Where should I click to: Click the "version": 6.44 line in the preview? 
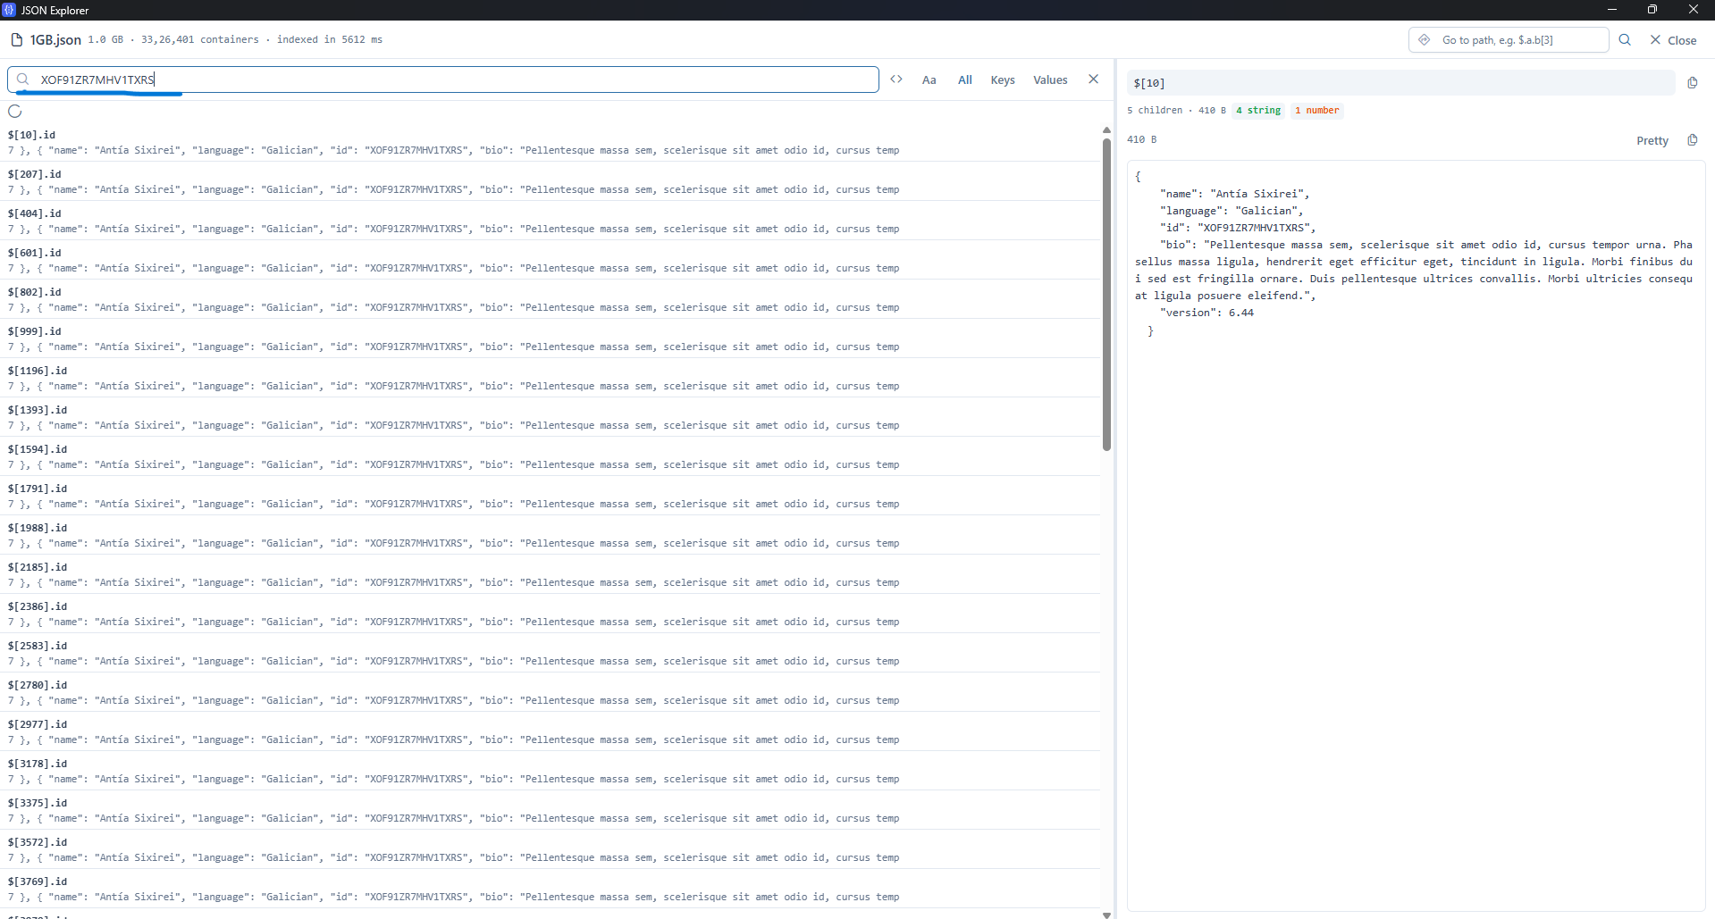1206,313
